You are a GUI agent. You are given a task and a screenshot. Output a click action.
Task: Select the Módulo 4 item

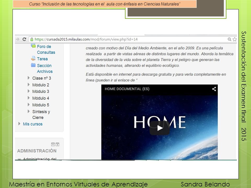click(41, 98)
